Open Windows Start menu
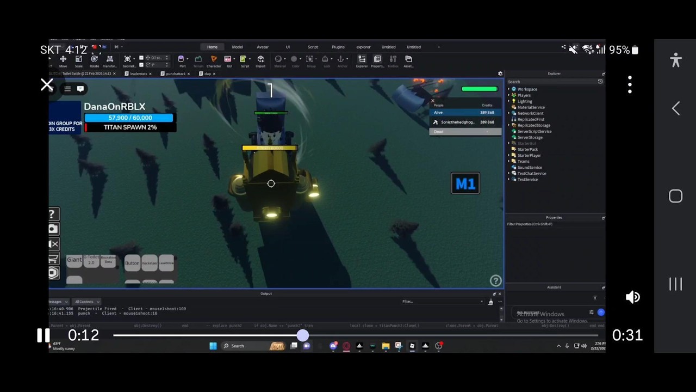Screen dimensions: 696x392 [x=213, y=346]
